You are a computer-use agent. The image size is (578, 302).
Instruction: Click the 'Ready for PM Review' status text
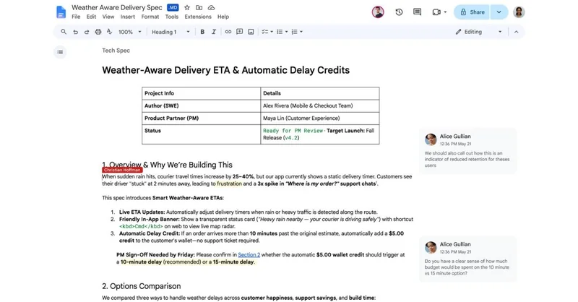click(x=293, y=131)
